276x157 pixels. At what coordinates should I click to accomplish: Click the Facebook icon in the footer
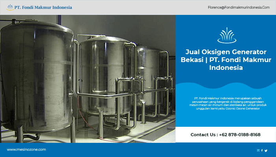pyautogui.click(x=262, y=150)
